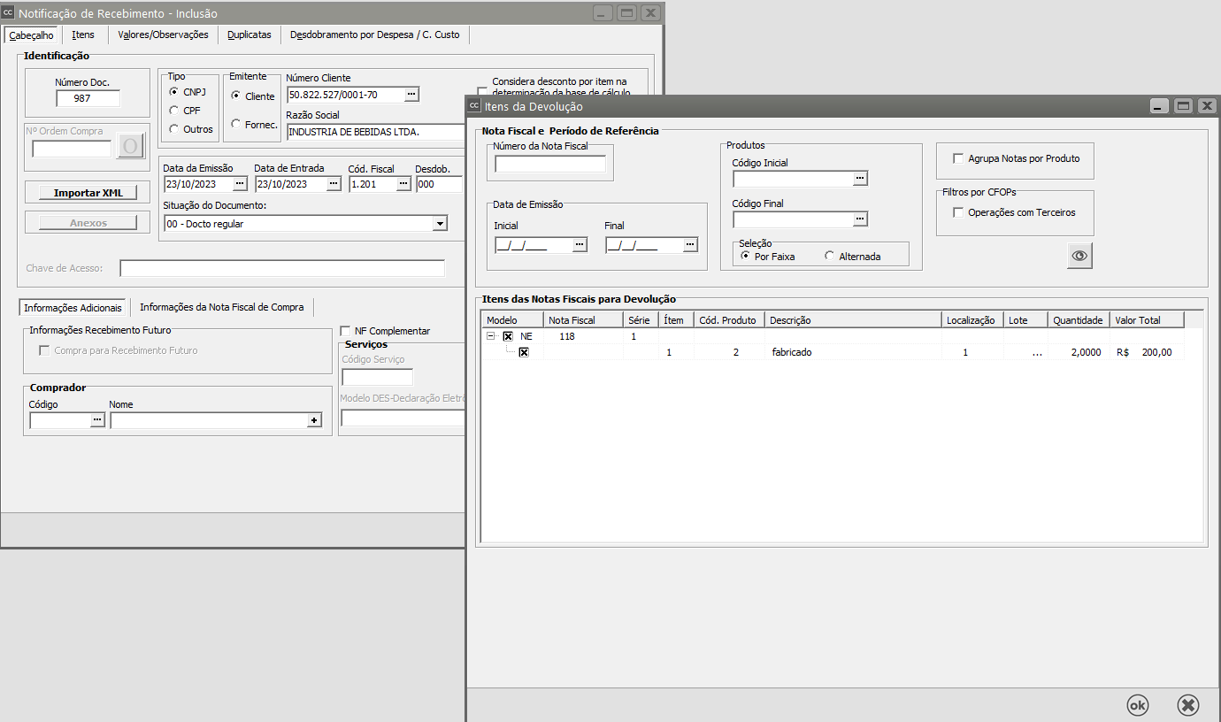Click the eye preview icon button
Image resolution: width=1221 pixels, height=722 pixels.
[x=1079, y=256]
